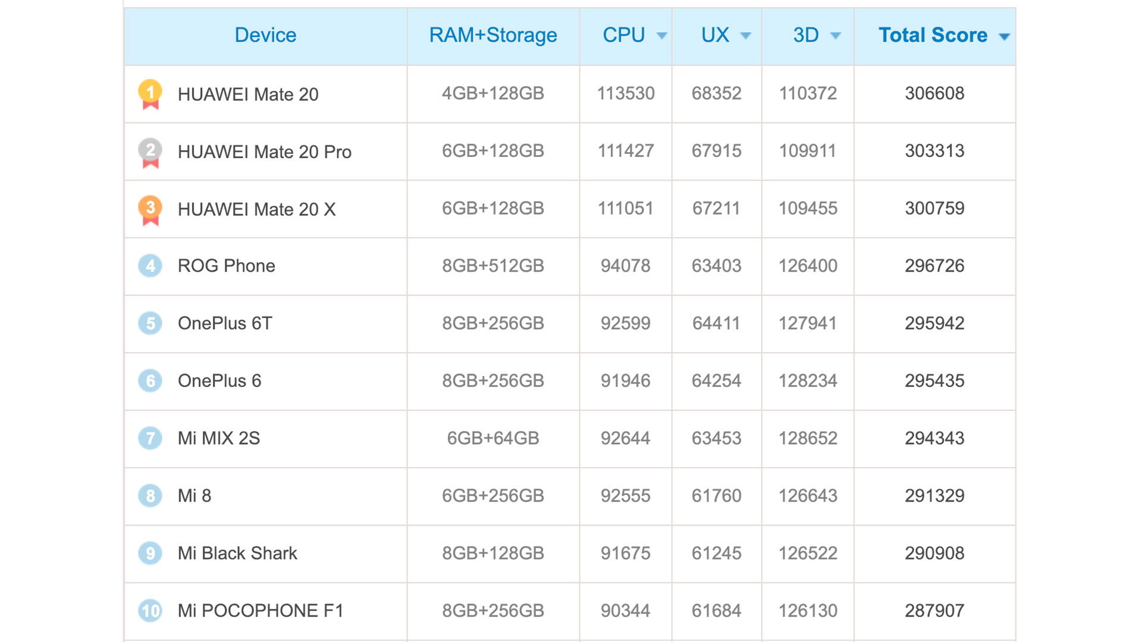
Task: Click the bronze medal icon for rank 3
Action: point(152,207)
